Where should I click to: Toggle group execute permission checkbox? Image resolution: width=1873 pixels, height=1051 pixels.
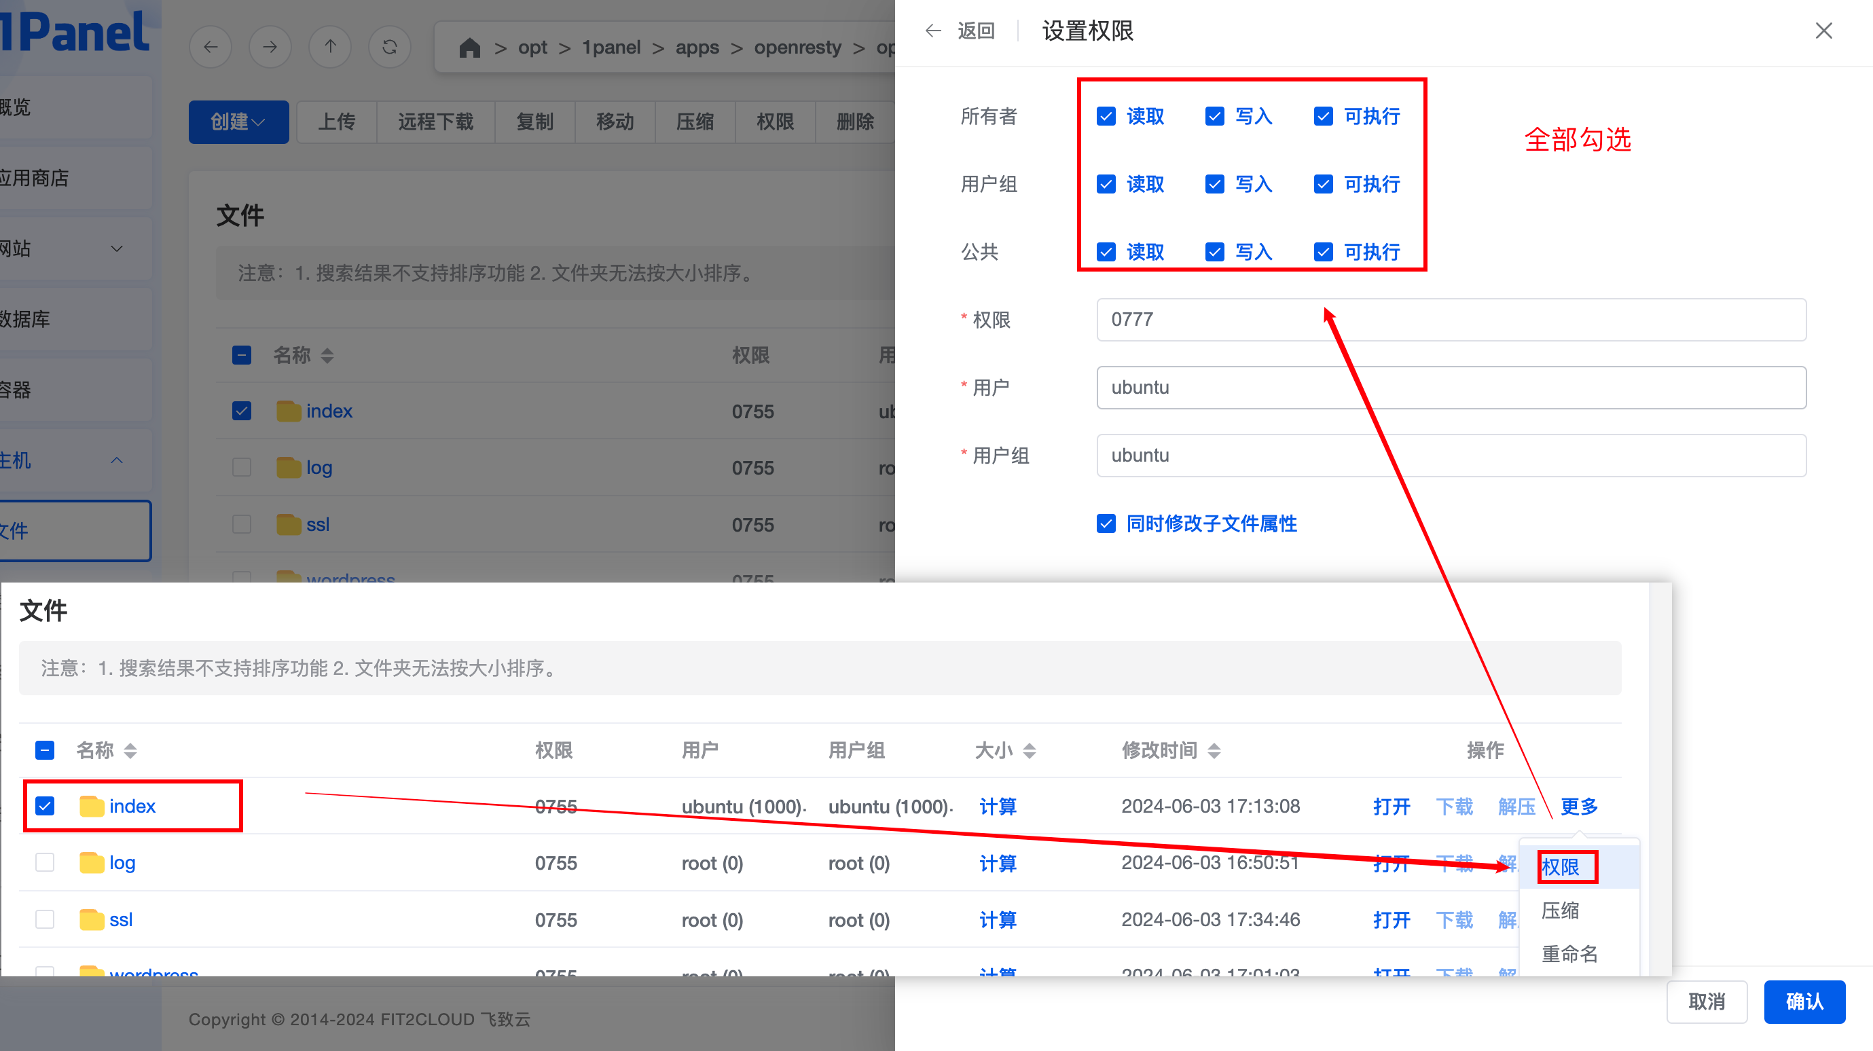pyautogui.click(x=1324, y=184)
